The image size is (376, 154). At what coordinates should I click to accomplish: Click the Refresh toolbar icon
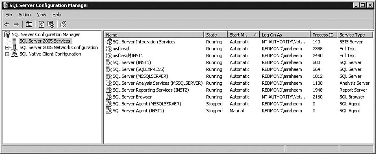tap(42, 24)
